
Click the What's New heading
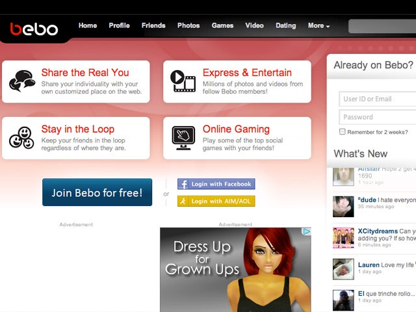click(361, 153)
